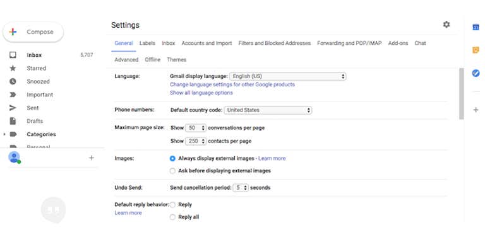Click the Snoozed clock icon

(13, 81)
